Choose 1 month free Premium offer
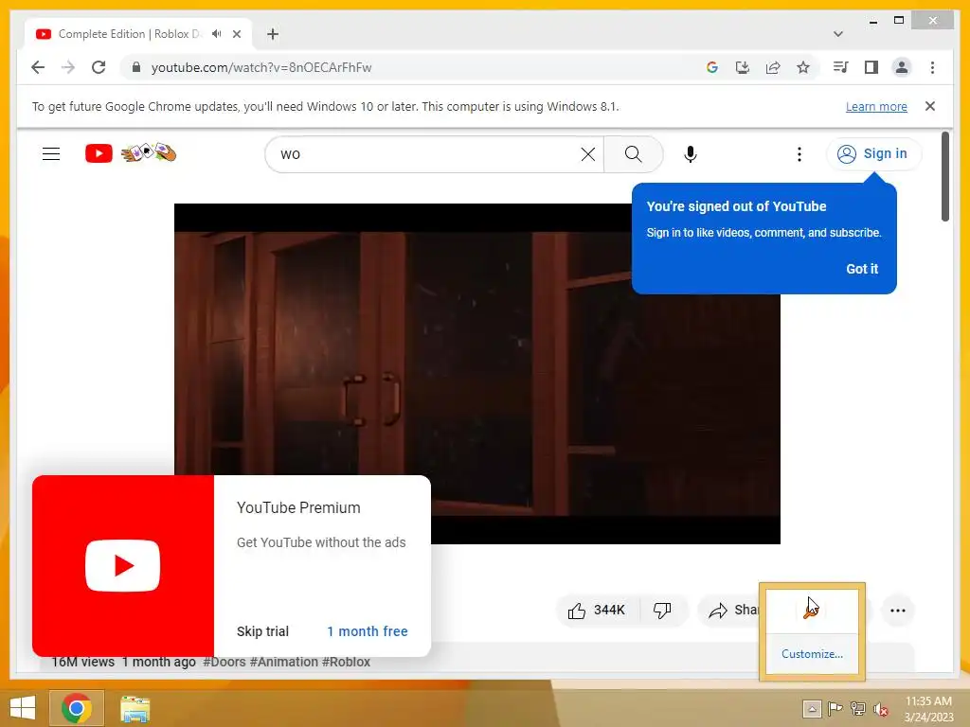The height and width of the screenshot is (727, 970). [x=368, y=631]
